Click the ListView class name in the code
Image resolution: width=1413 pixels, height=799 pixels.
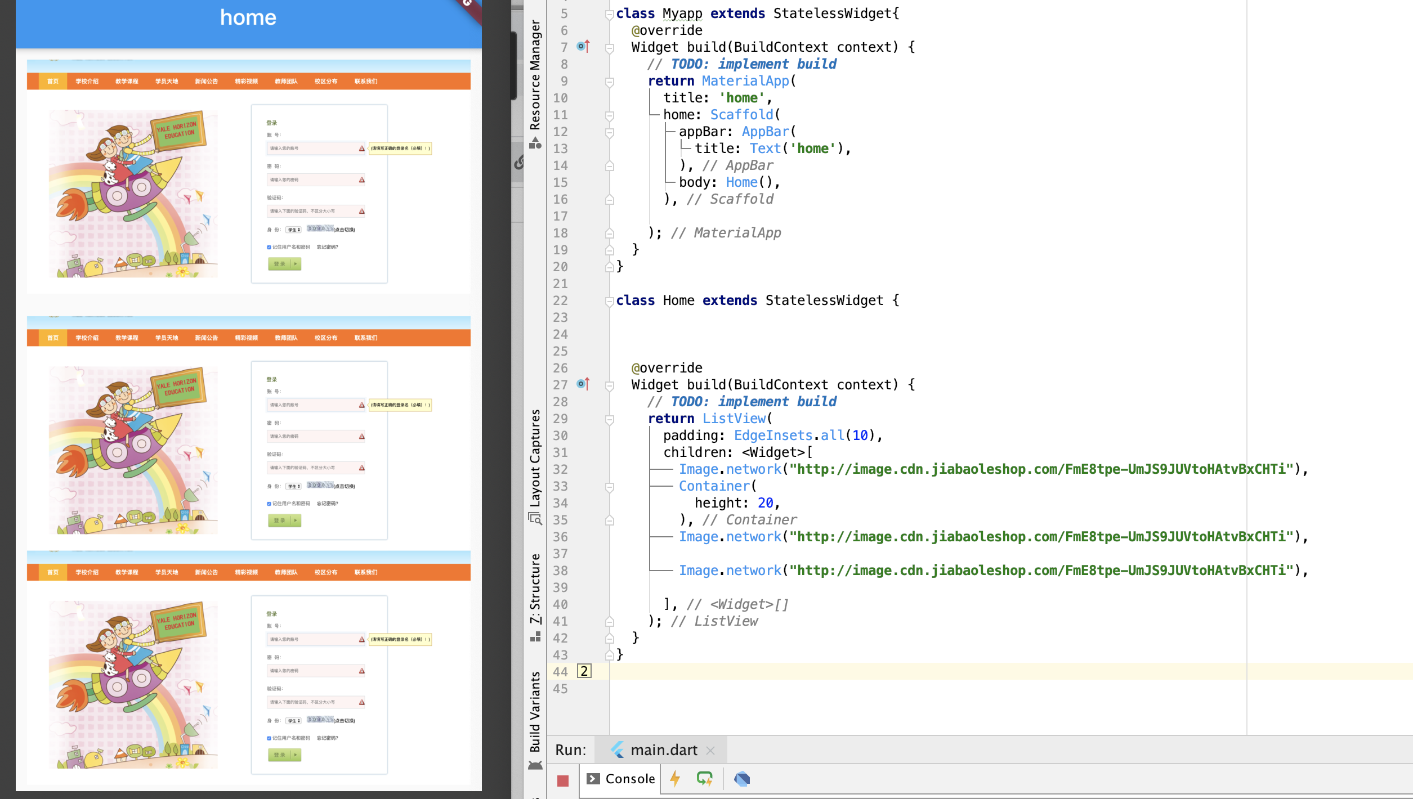point(734,419)
